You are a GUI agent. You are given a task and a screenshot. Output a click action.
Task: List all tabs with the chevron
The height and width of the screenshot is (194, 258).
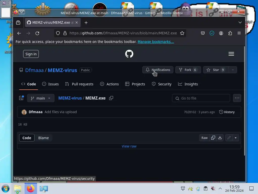click(x=240, y=22)
